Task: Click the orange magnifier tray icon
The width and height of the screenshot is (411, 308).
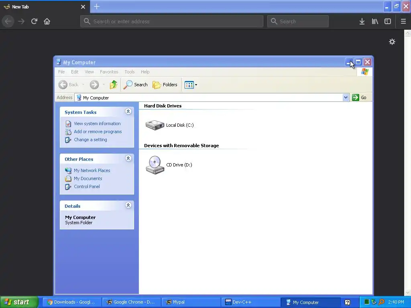Action: pyautogui.click(x=381, y=302)
